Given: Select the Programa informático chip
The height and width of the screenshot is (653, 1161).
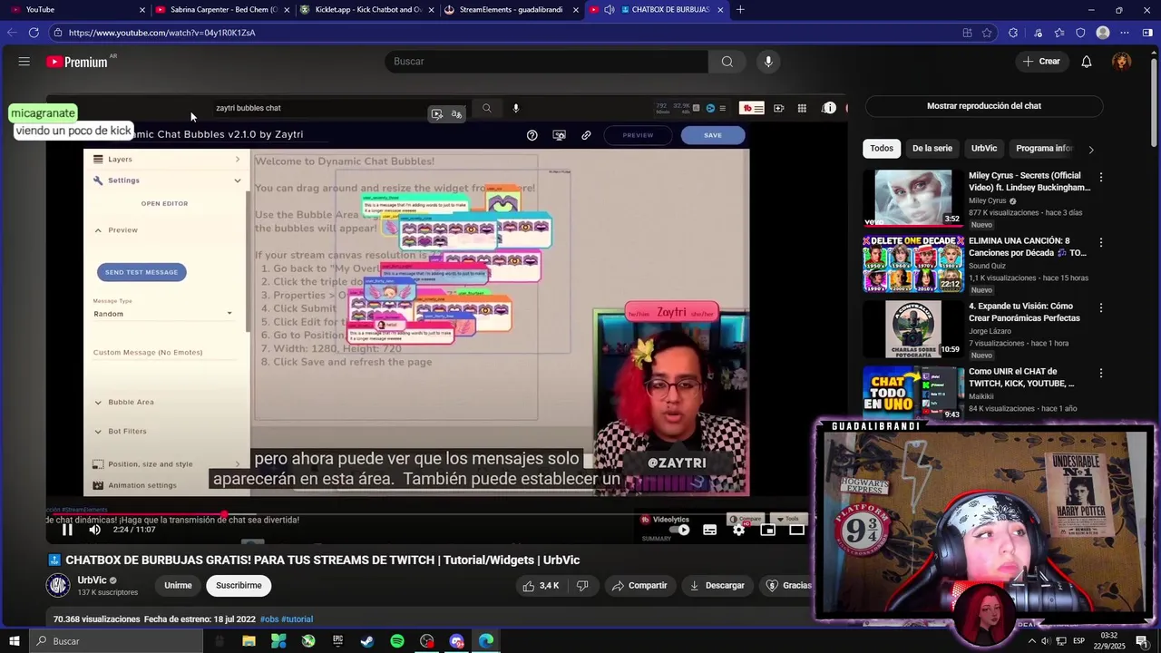Looking at the screenshot, I should (1043, 149).
